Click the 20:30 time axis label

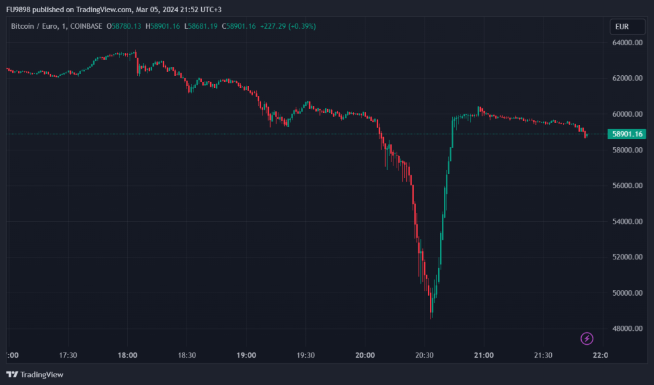point(424,355)
